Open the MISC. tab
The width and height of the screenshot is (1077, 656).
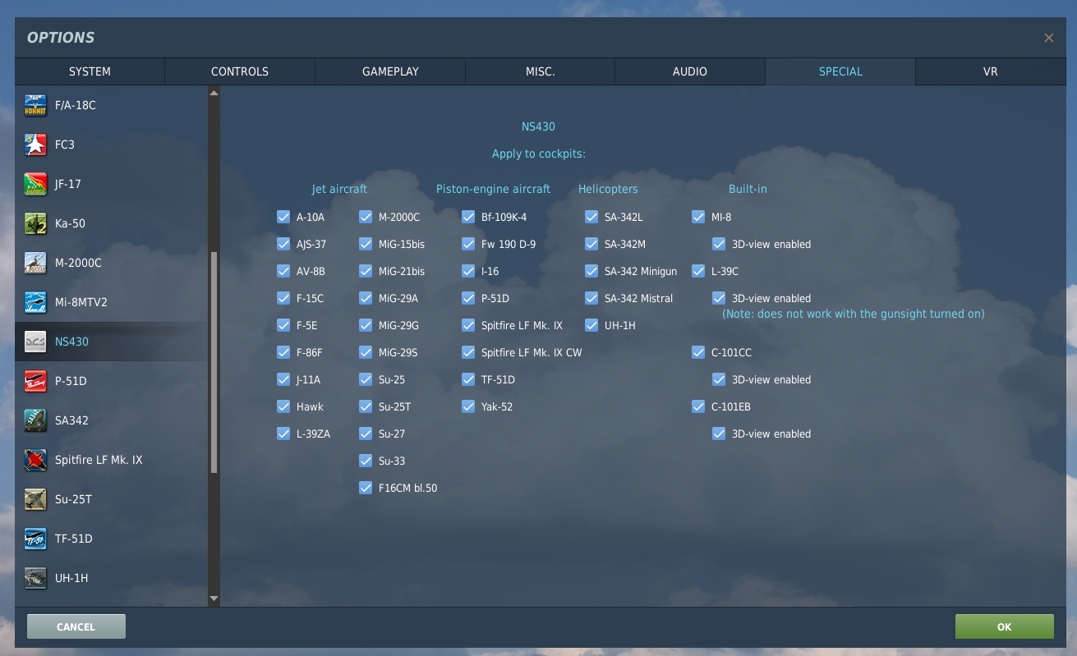540,71
